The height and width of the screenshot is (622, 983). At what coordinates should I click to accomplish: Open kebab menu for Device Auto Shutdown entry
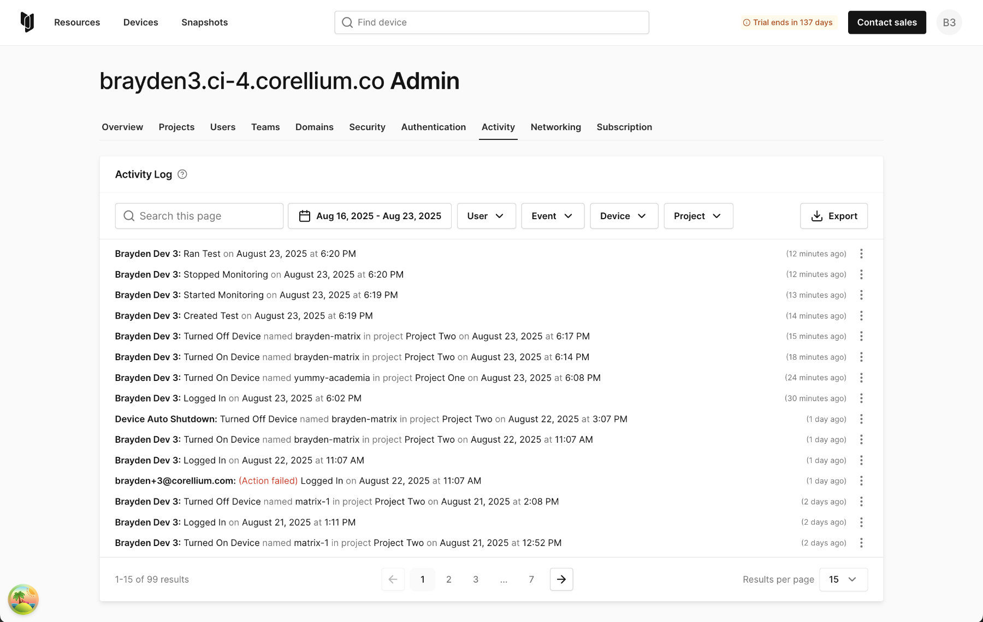pos(861,419)
